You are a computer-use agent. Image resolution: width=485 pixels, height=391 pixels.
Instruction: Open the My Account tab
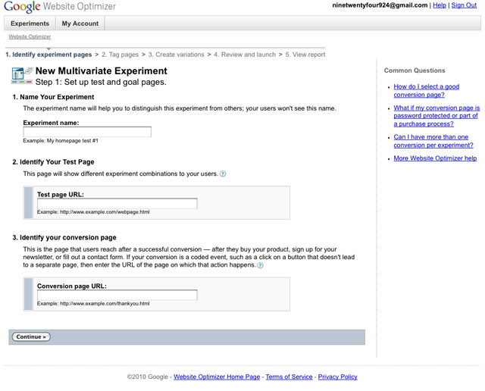click(80, 23)
